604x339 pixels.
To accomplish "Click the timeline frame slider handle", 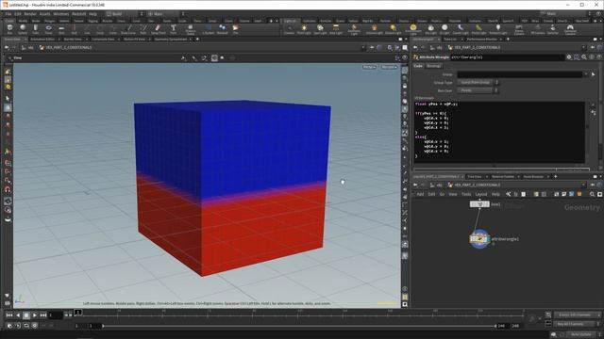I will (x=77, y=313).
